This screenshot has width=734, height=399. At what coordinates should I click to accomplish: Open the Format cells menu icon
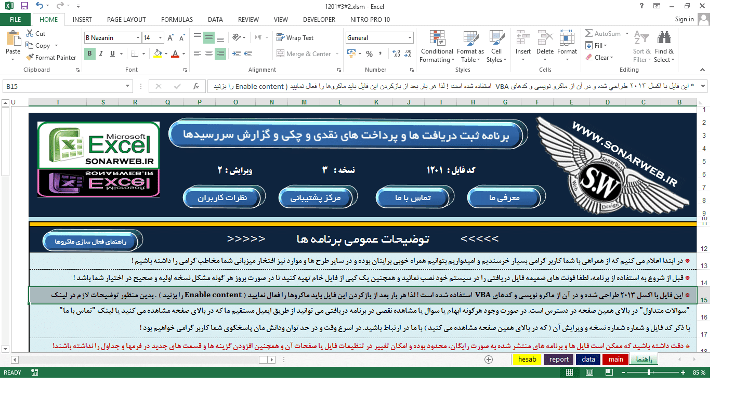coord(567,38)
